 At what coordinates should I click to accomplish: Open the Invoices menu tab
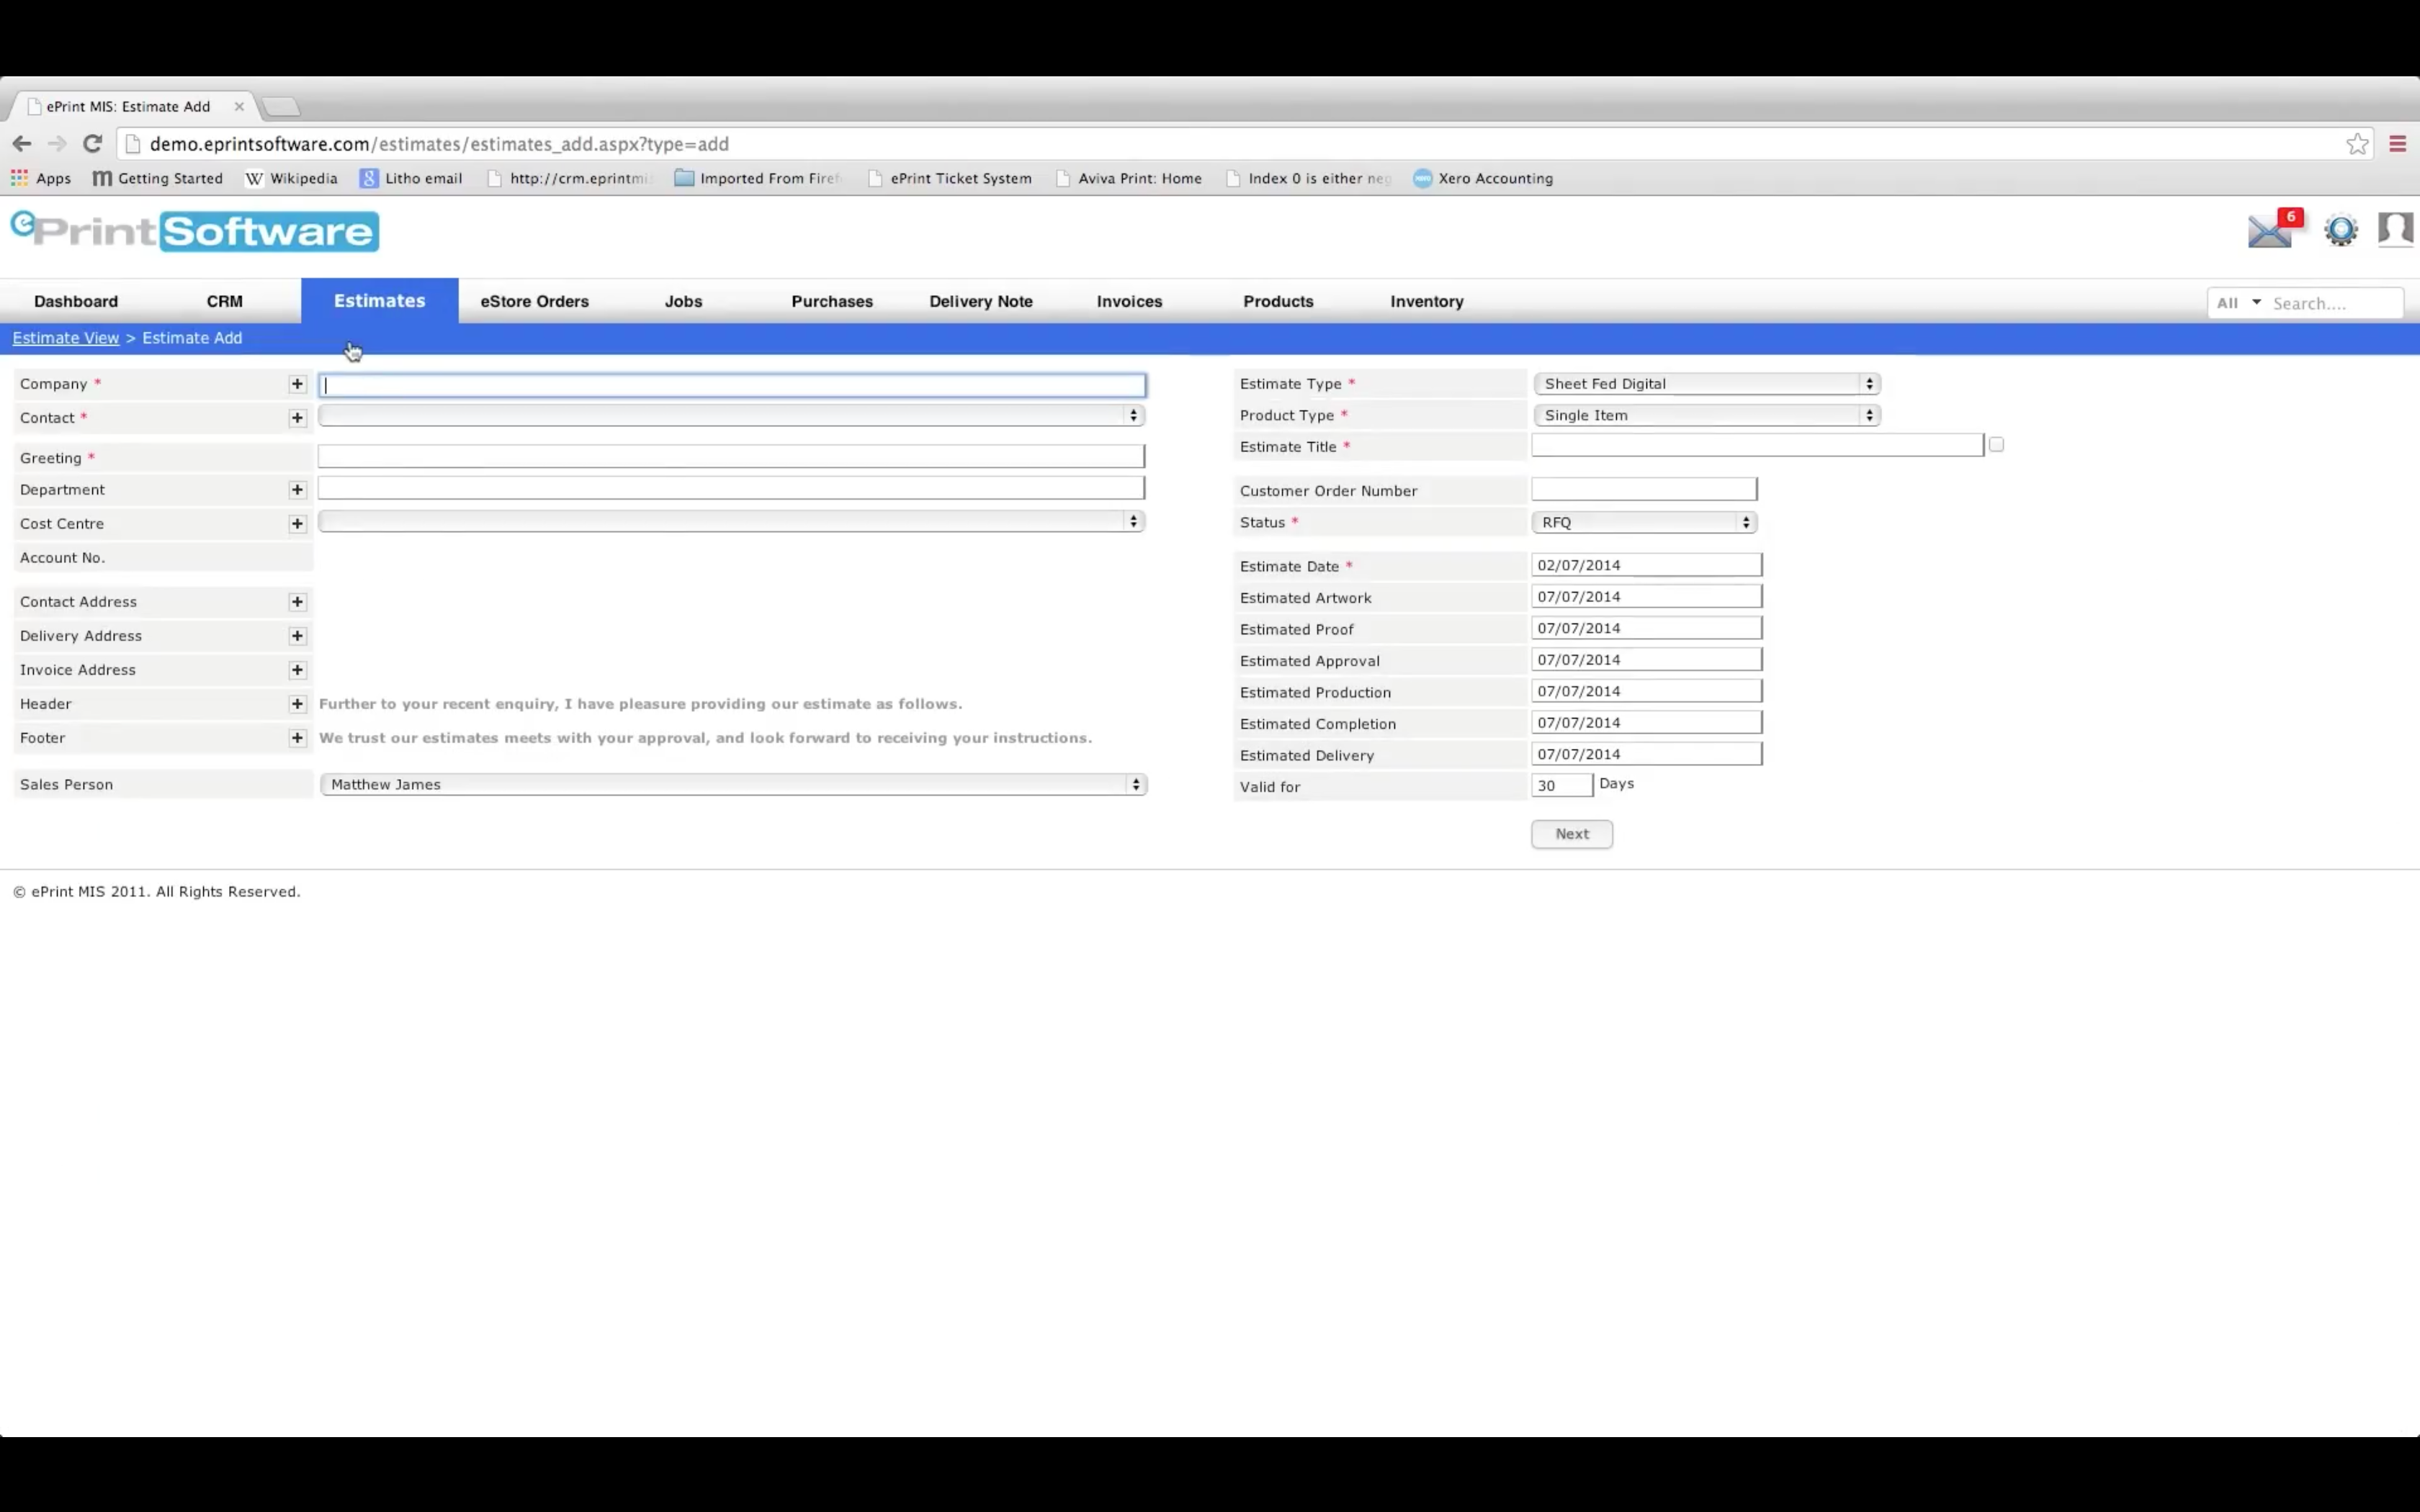click(1129, 301)
